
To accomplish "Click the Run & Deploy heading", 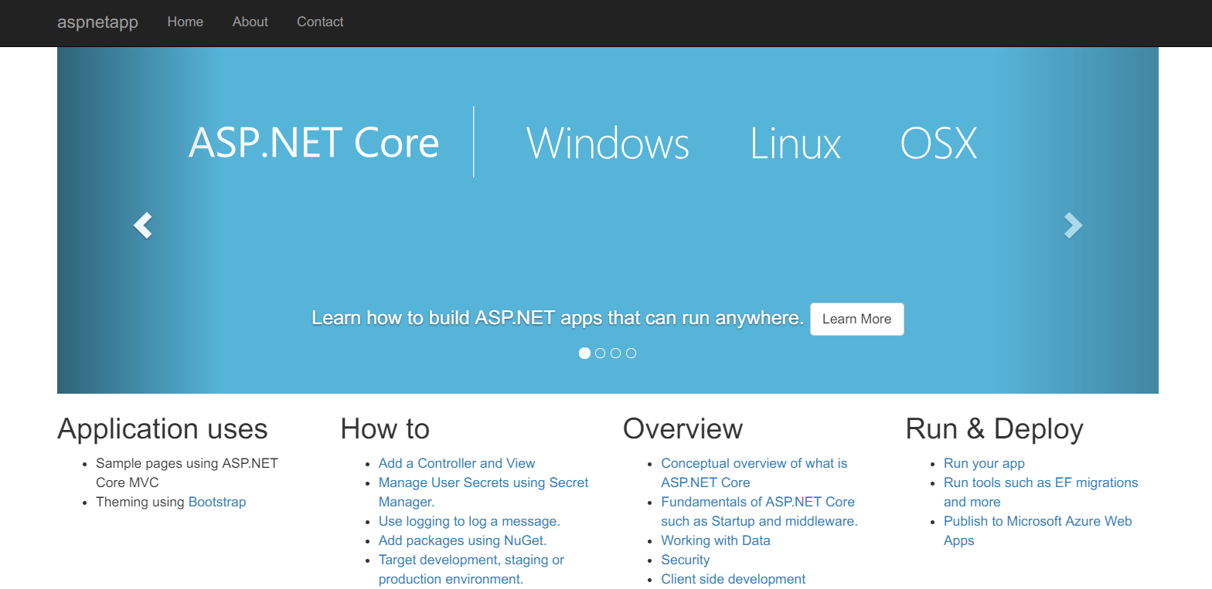I will click(994, 428).
